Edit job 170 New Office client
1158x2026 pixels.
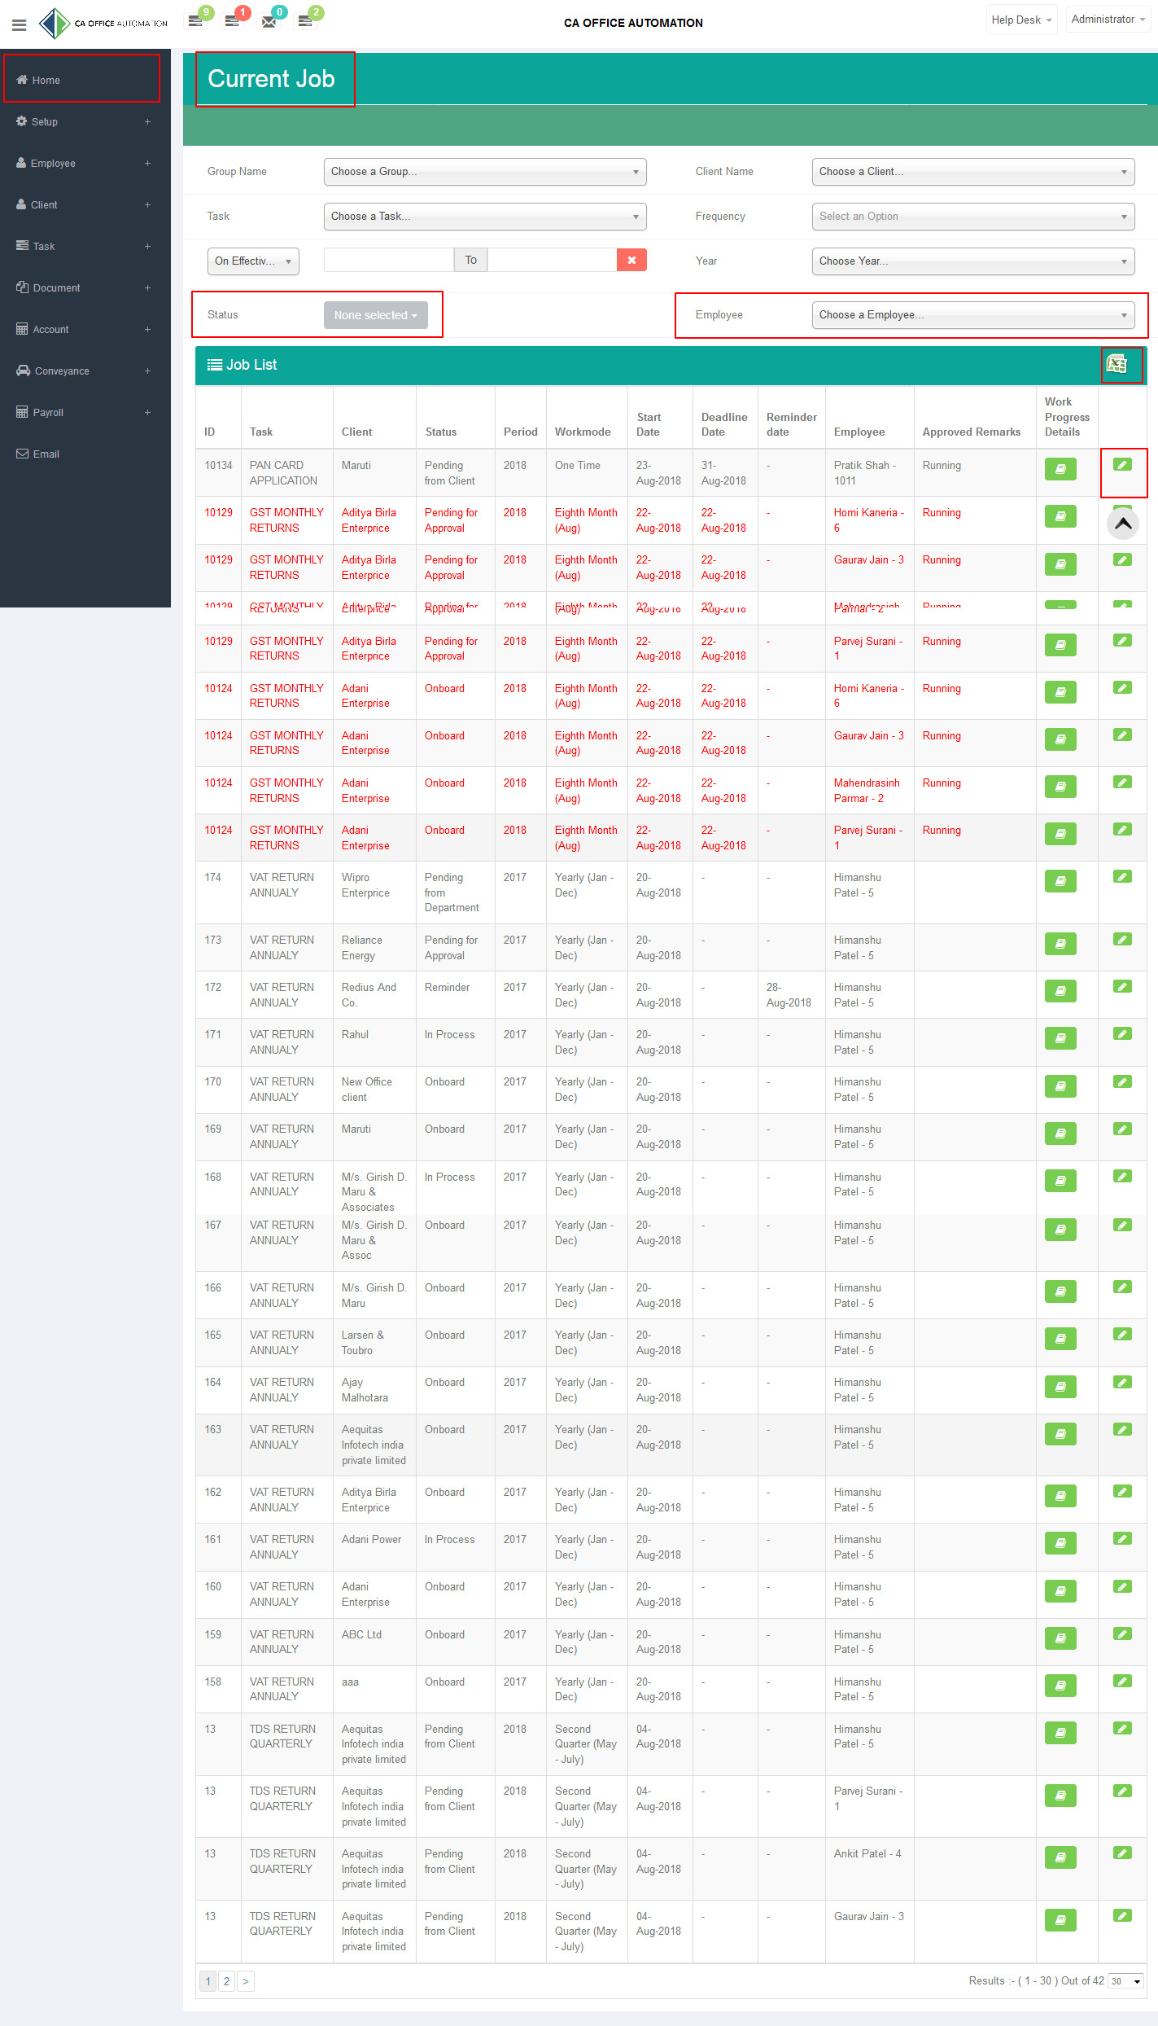[1122, 1082]
